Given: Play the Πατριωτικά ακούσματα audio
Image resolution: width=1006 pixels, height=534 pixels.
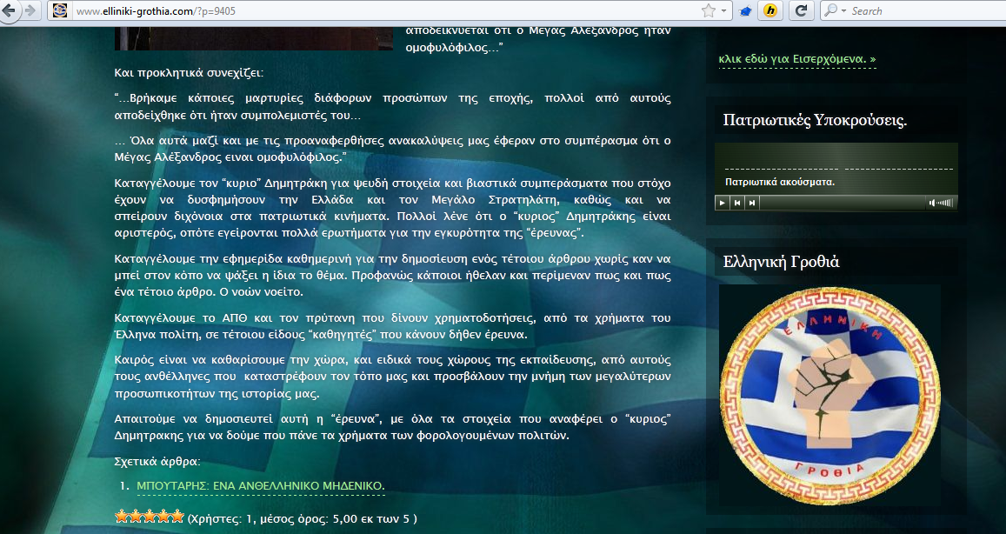Looking at the screenshot, I should coord(723,203).
